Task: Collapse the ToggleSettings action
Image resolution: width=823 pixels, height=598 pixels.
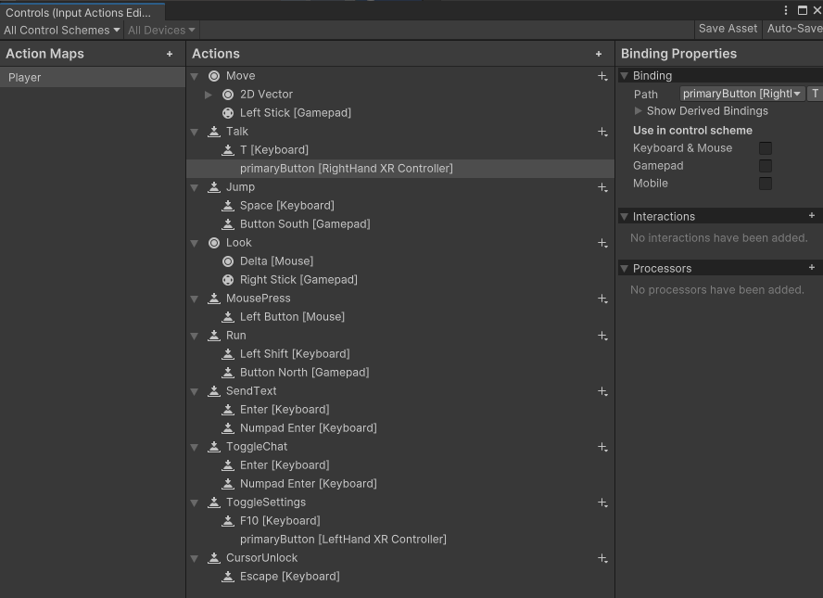Action: click(x=195, y=503)
